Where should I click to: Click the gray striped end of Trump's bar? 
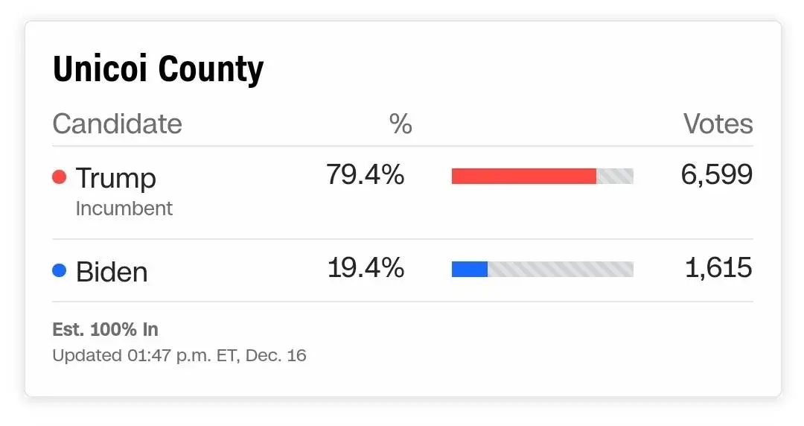(x=615, y=176)
